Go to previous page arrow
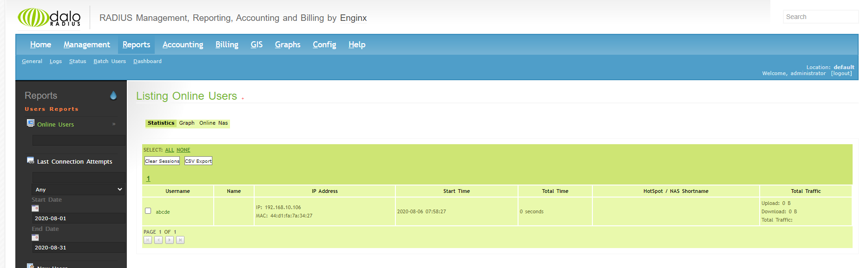Image resolution: width=867 pixels, height=268 pixels. 158,240
